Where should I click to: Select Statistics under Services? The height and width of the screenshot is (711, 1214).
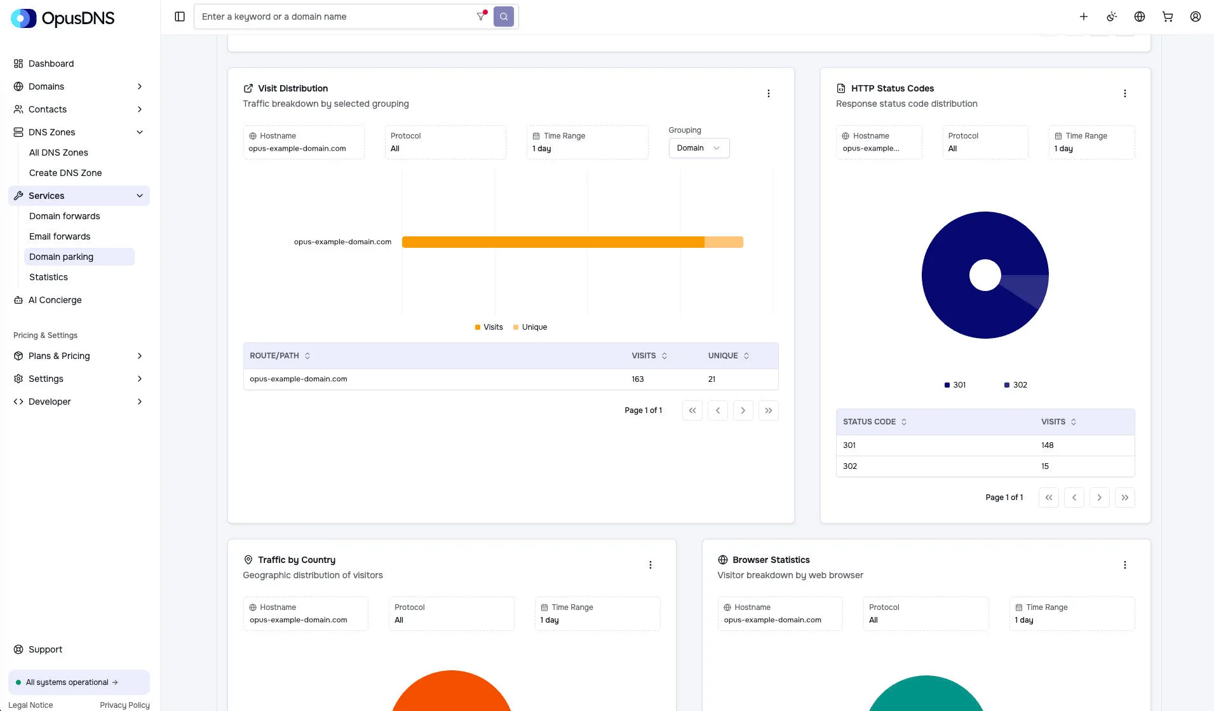(48, 277)
